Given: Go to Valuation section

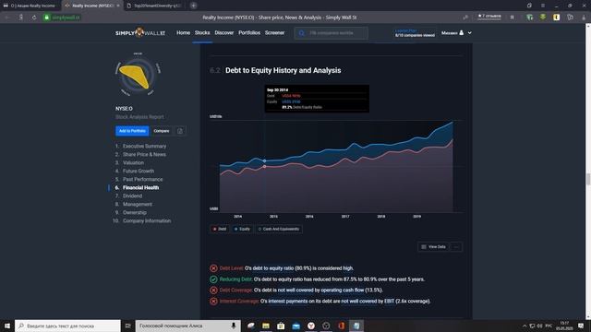Looking at the screenshot, I should pyautogui.click(x=133, y=162).
